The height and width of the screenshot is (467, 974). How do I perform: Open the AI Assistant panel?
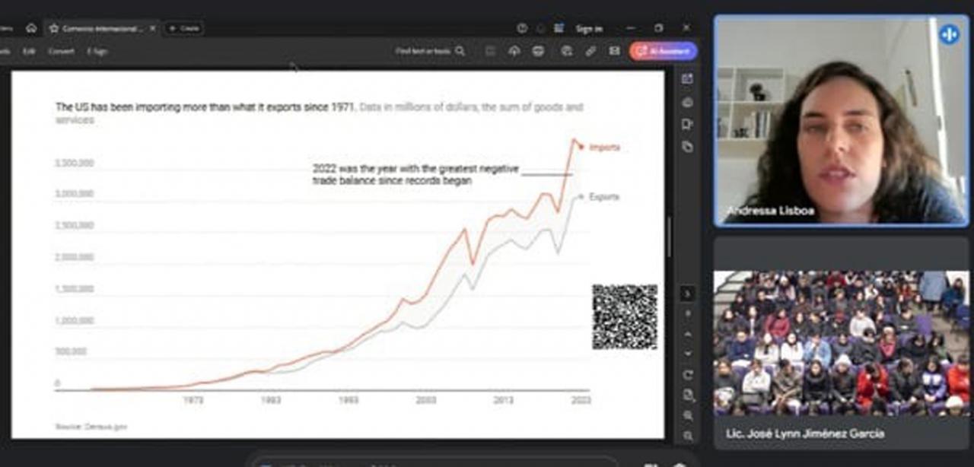664,51
